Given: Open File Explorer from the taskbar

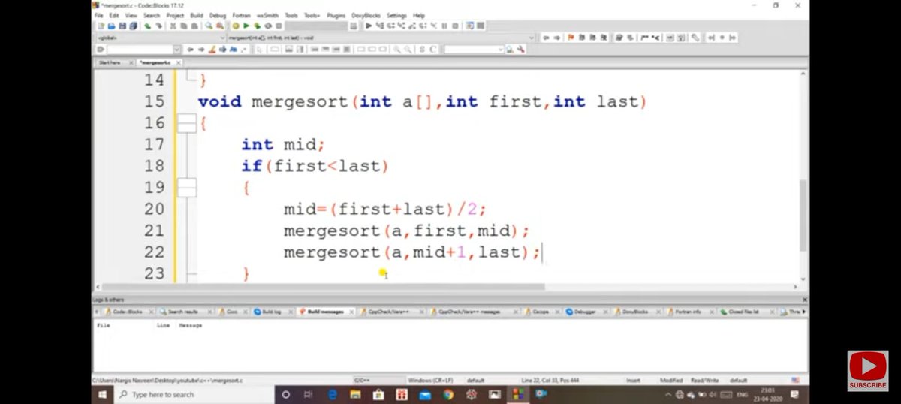Looking at the screenshot, I should pyautogui.click(x=355, y=394).
